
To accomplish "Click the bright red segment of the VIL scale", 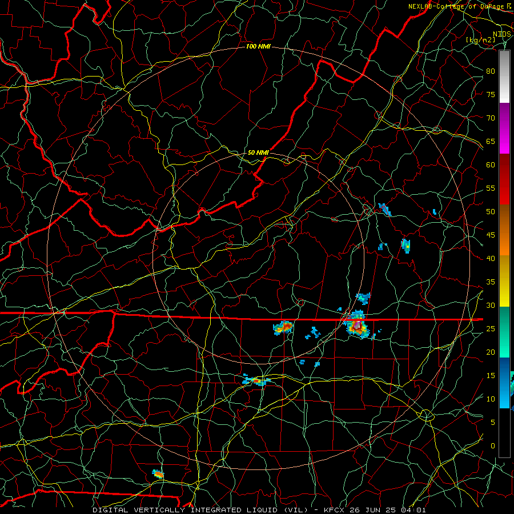I will 504,192.
